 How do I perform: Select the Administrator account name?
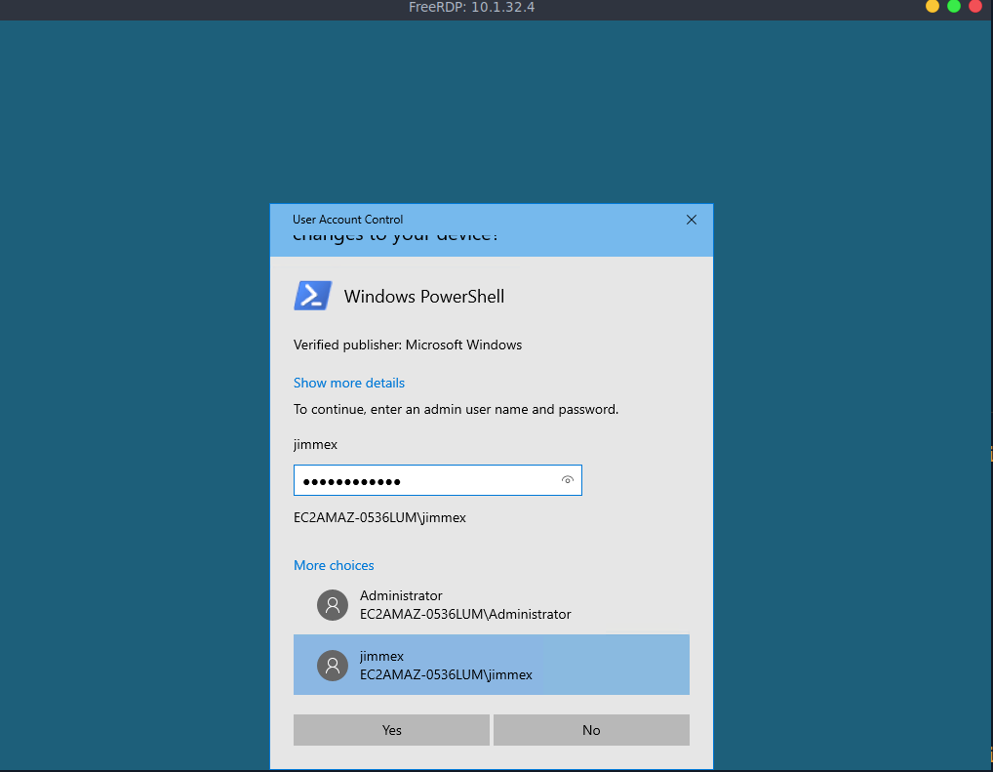(401, 595)
